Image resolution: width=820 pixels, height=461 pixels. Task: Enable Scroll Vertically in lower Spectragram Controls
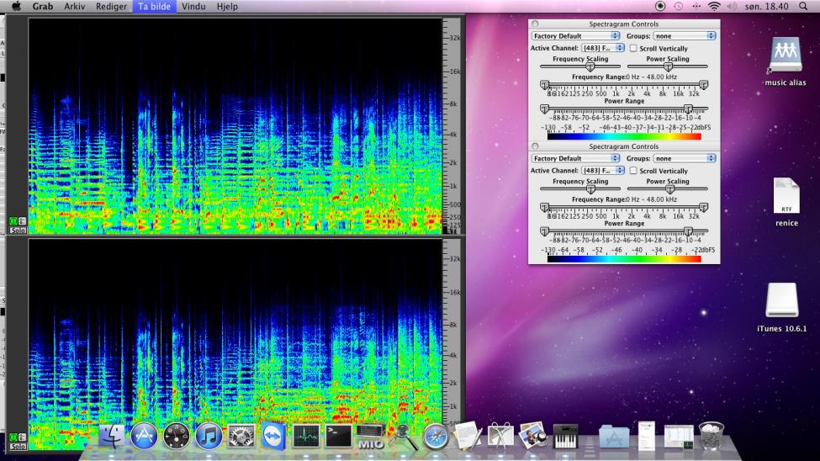(x=633, y=171)
